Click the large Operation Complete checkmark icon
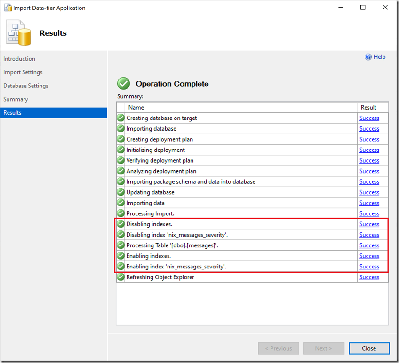The width and height of the screenshot is (399, 363). click(x=123, y=83)
